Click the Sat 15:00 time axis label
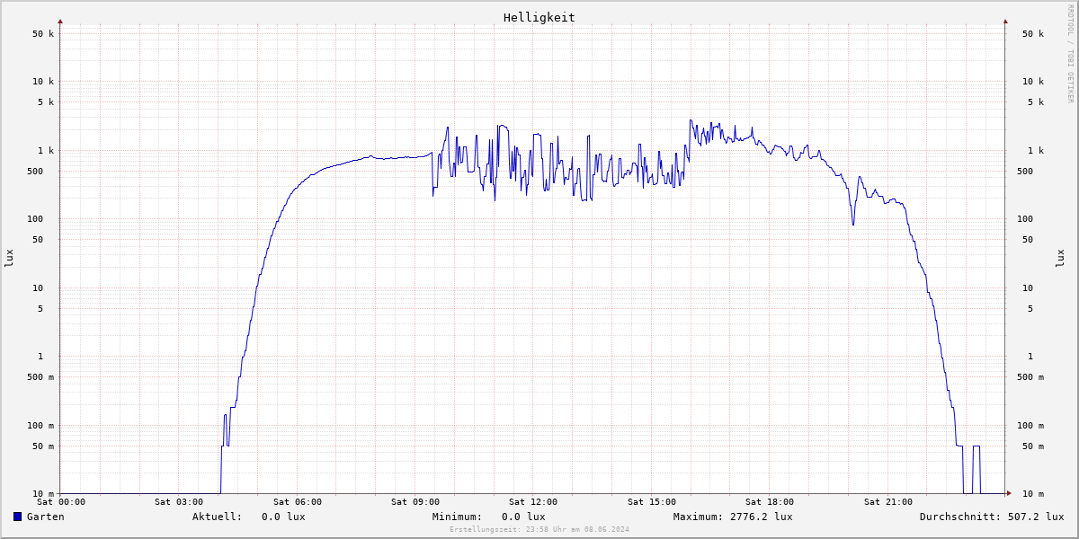 (x=652, y=502)
